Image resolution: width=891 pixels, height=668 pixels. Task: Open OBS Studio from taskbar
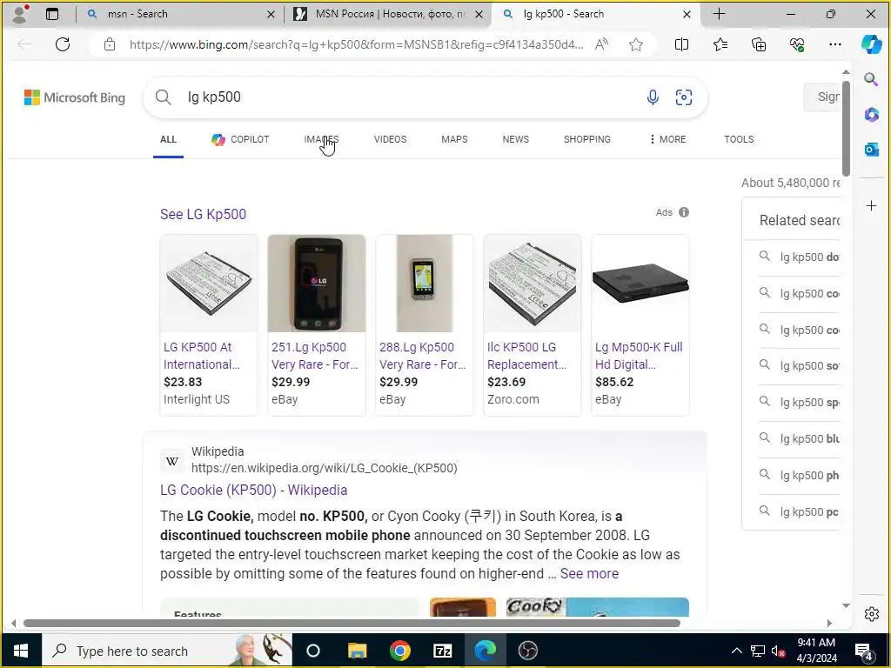528,651
